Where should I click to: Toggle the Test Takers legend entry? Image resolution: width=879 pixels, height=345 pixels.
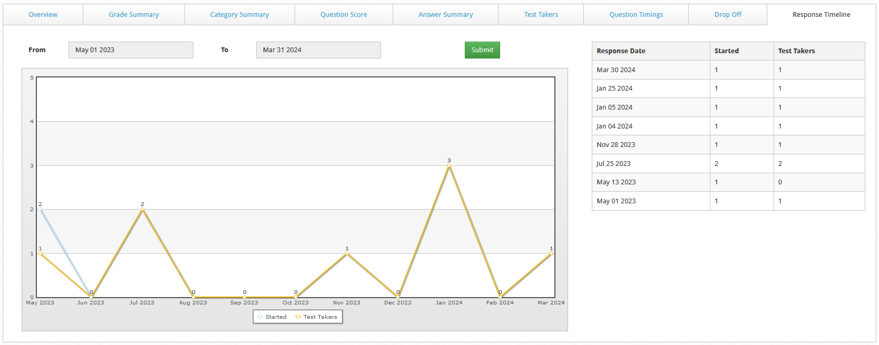coord(316,317)
